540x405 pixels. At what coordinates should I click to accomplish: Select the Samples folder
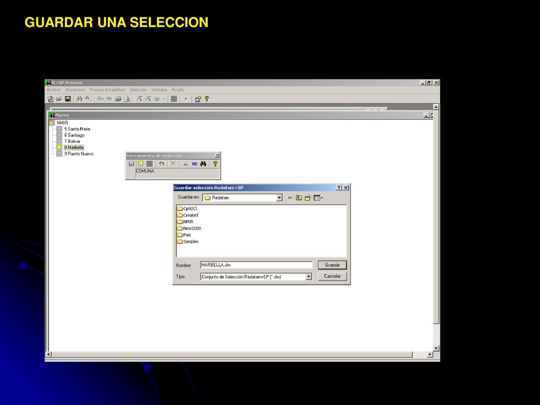point(188,242)
